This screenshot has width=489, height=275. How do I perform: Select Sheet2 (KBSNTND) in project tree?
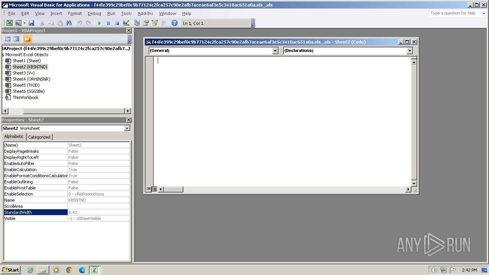coord(30,67)
